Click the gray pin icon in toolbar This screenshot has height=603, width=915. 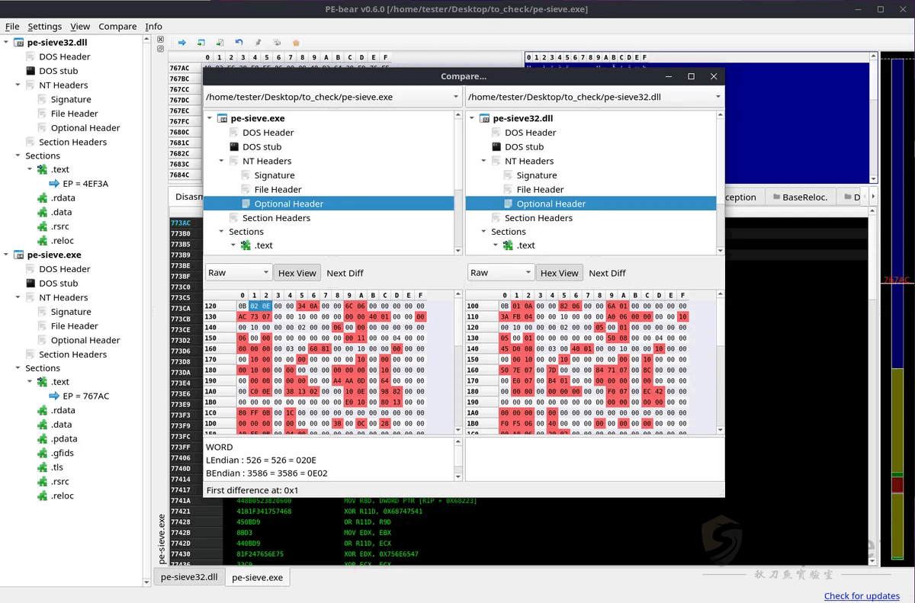point(258,43)
